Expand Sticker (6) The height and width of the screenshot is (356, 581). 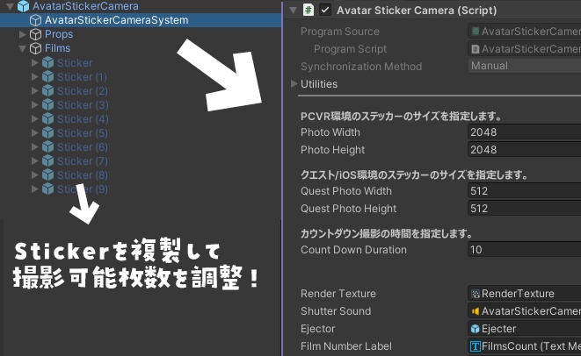(35, 146)
